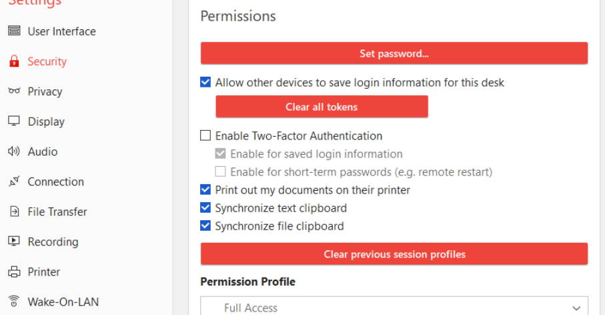Open the Privacy settings section
The width and height of the screenshot is (605, 315).
pos(45,91)
